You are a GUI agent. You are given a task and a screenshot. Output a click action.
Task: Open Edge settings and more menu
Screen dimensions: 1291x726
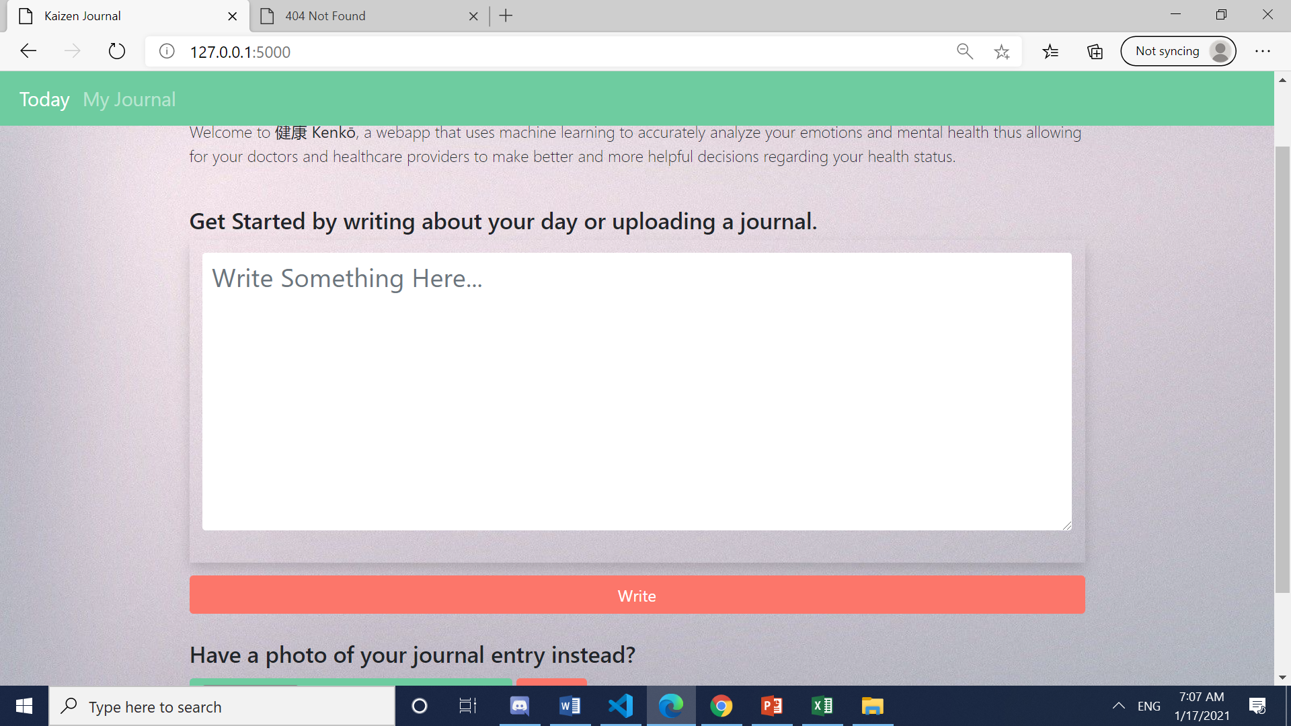coord(1262,51)
